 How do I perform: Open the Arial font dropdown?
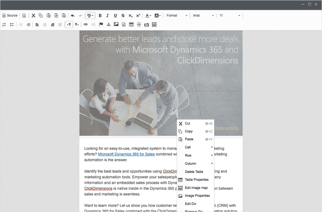(203, 15)
